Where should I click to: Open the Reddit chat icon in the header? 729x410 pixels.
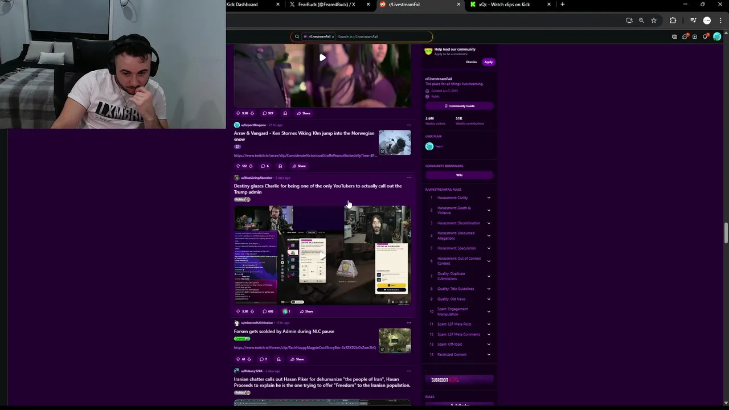pos(685,36)
